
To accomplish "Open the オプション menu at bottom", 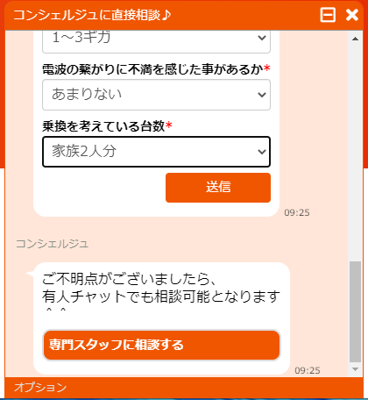I will tap(40, 387).
